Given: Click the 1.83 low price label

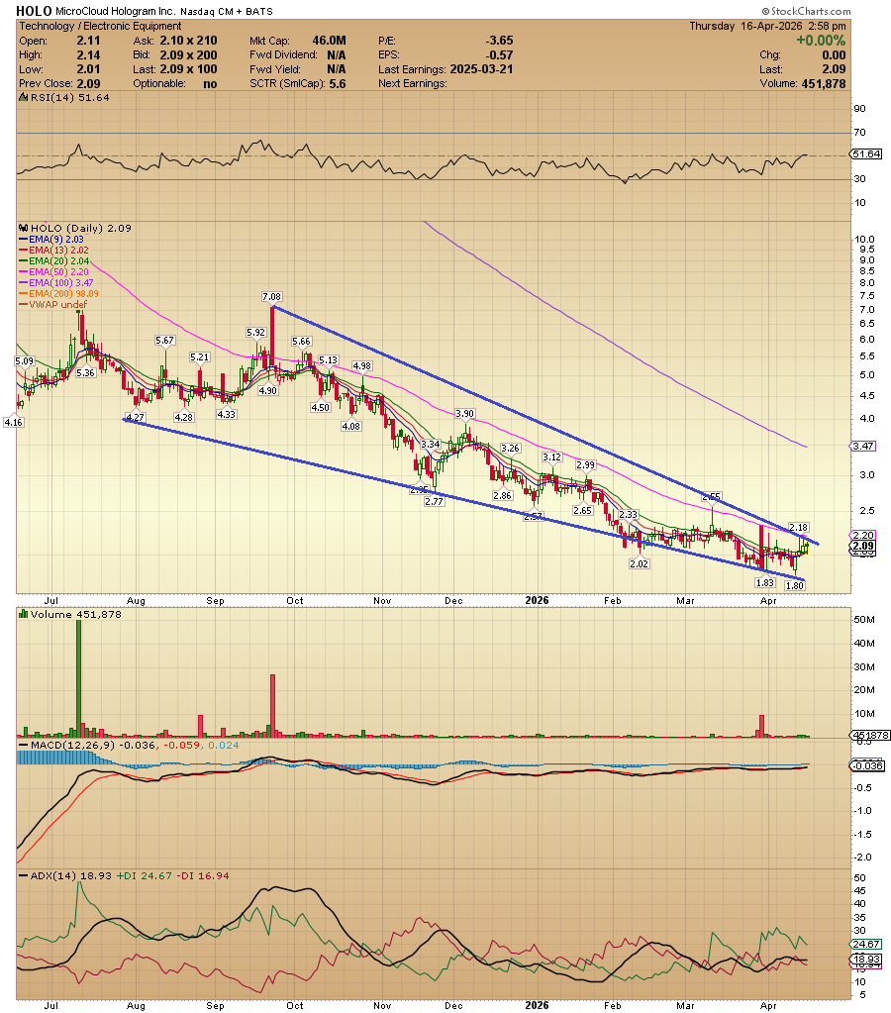Looking at the screenshot, I should pyautogui.click(x=765, y=582).
